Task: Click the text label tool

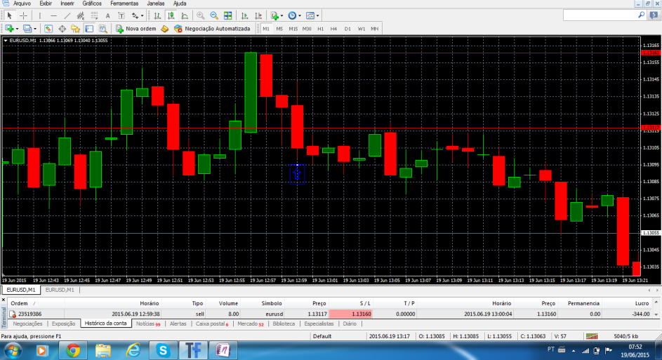Action: pyautogui.click(x=108, y=15)
